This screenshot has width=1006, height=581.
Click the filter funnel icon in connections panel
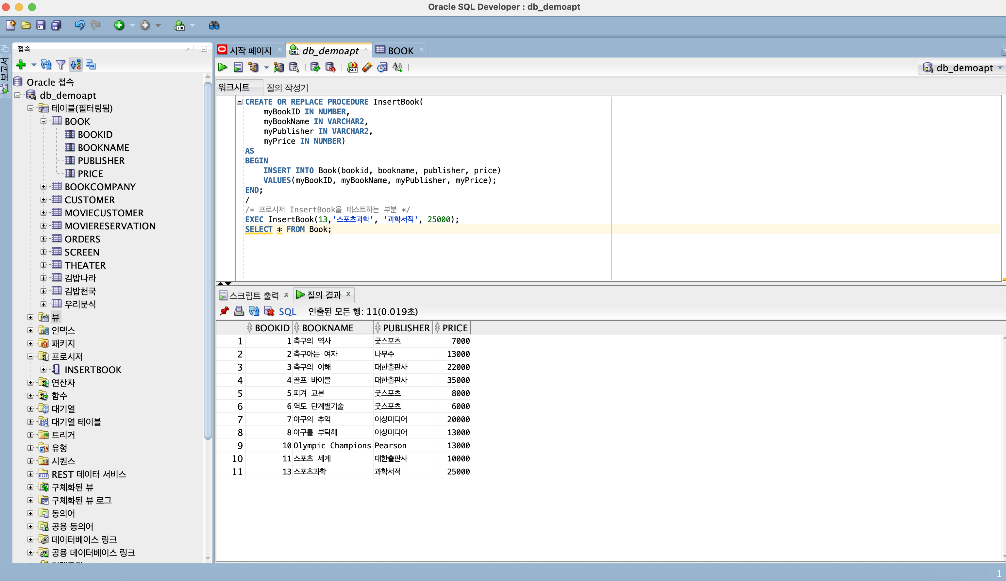[x=61, y=64]
